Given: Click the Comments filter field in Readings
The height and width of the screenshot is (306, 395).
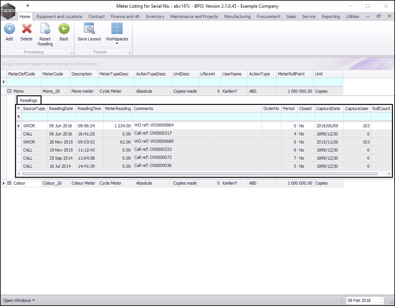Looking at the screenshot, I should [x=197, y=117].
